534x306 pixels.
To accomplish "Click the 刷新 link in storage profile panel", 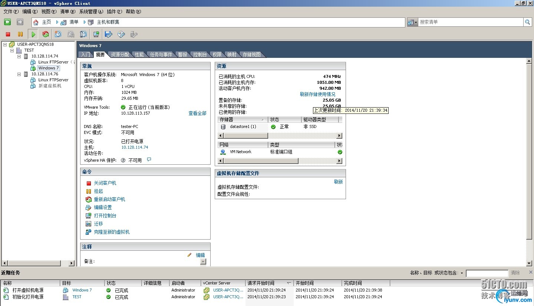I will pyautogui.click(x=338, y=182).
